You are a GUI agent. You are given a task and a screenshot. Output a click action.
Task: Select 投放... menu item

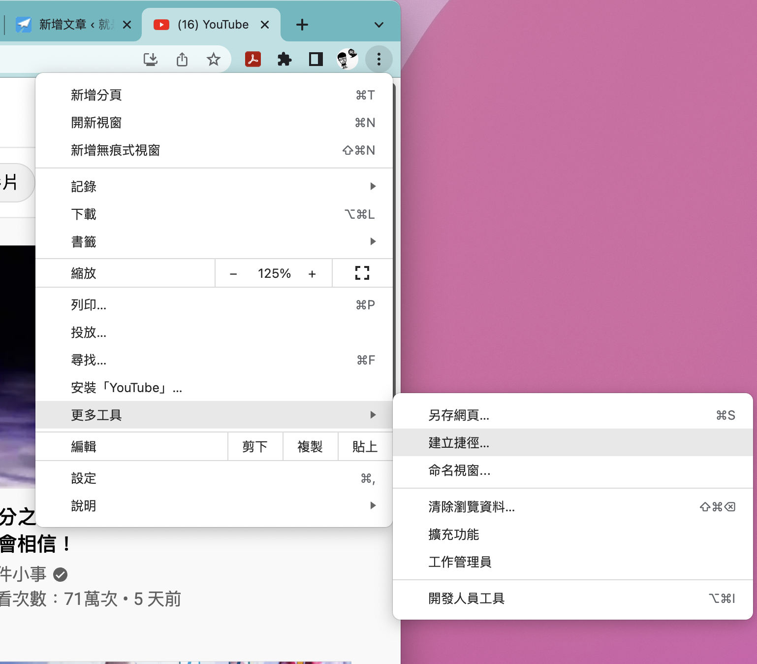214,332
